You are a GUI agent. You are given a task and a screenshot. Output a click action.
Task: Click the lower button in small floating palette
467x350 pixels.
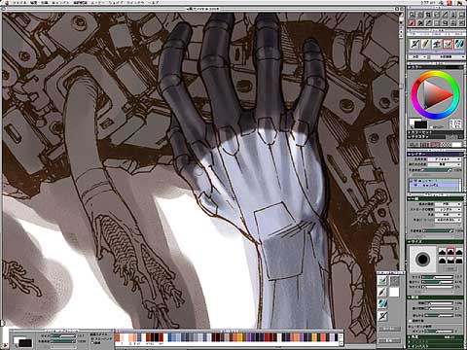point(389,340)
